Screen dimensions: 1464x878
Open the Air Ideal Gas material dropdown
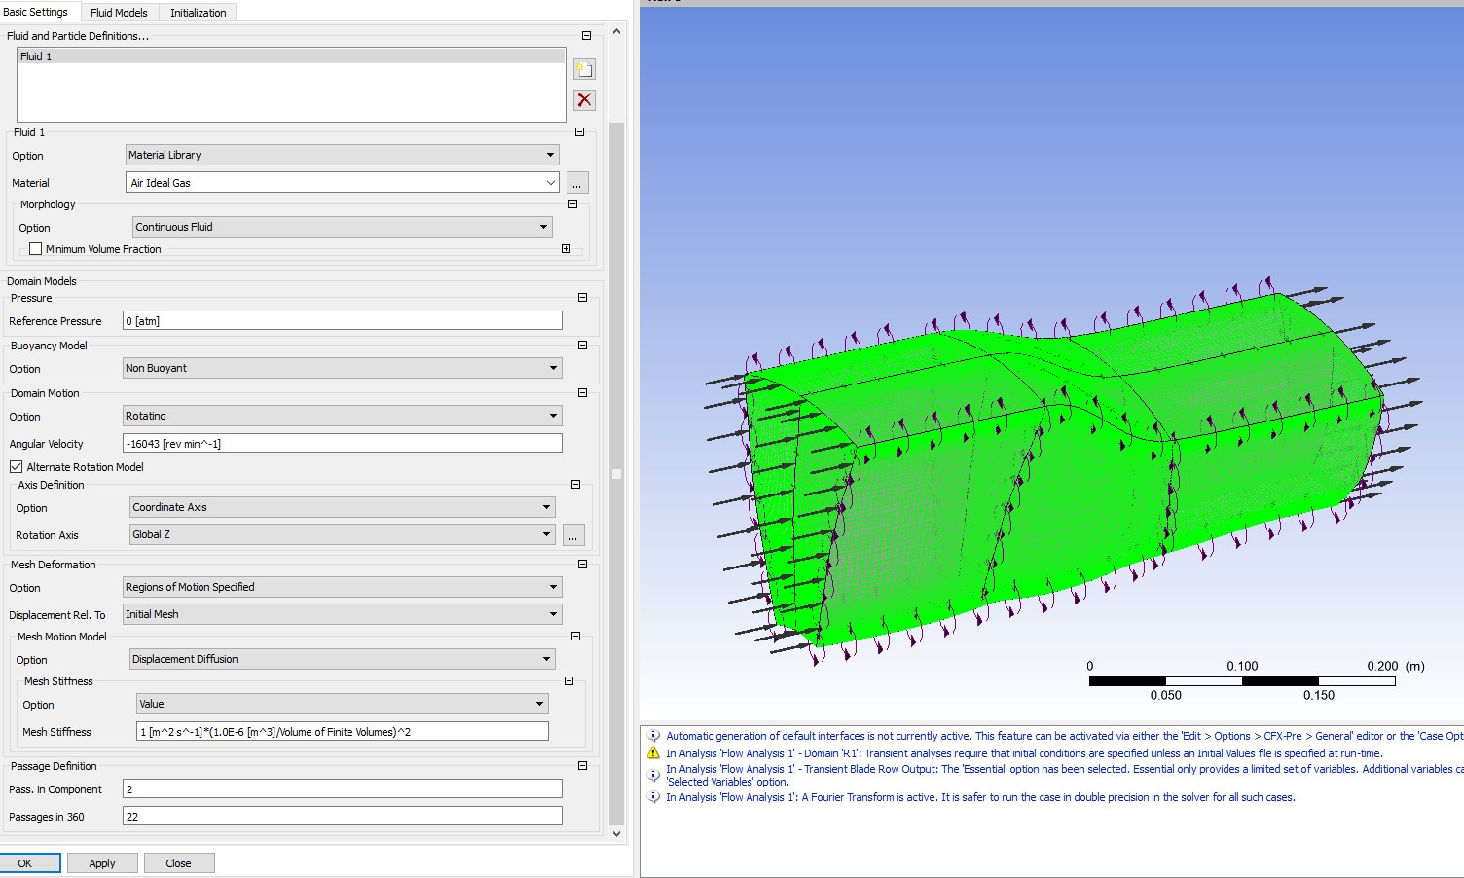(552, 182)
